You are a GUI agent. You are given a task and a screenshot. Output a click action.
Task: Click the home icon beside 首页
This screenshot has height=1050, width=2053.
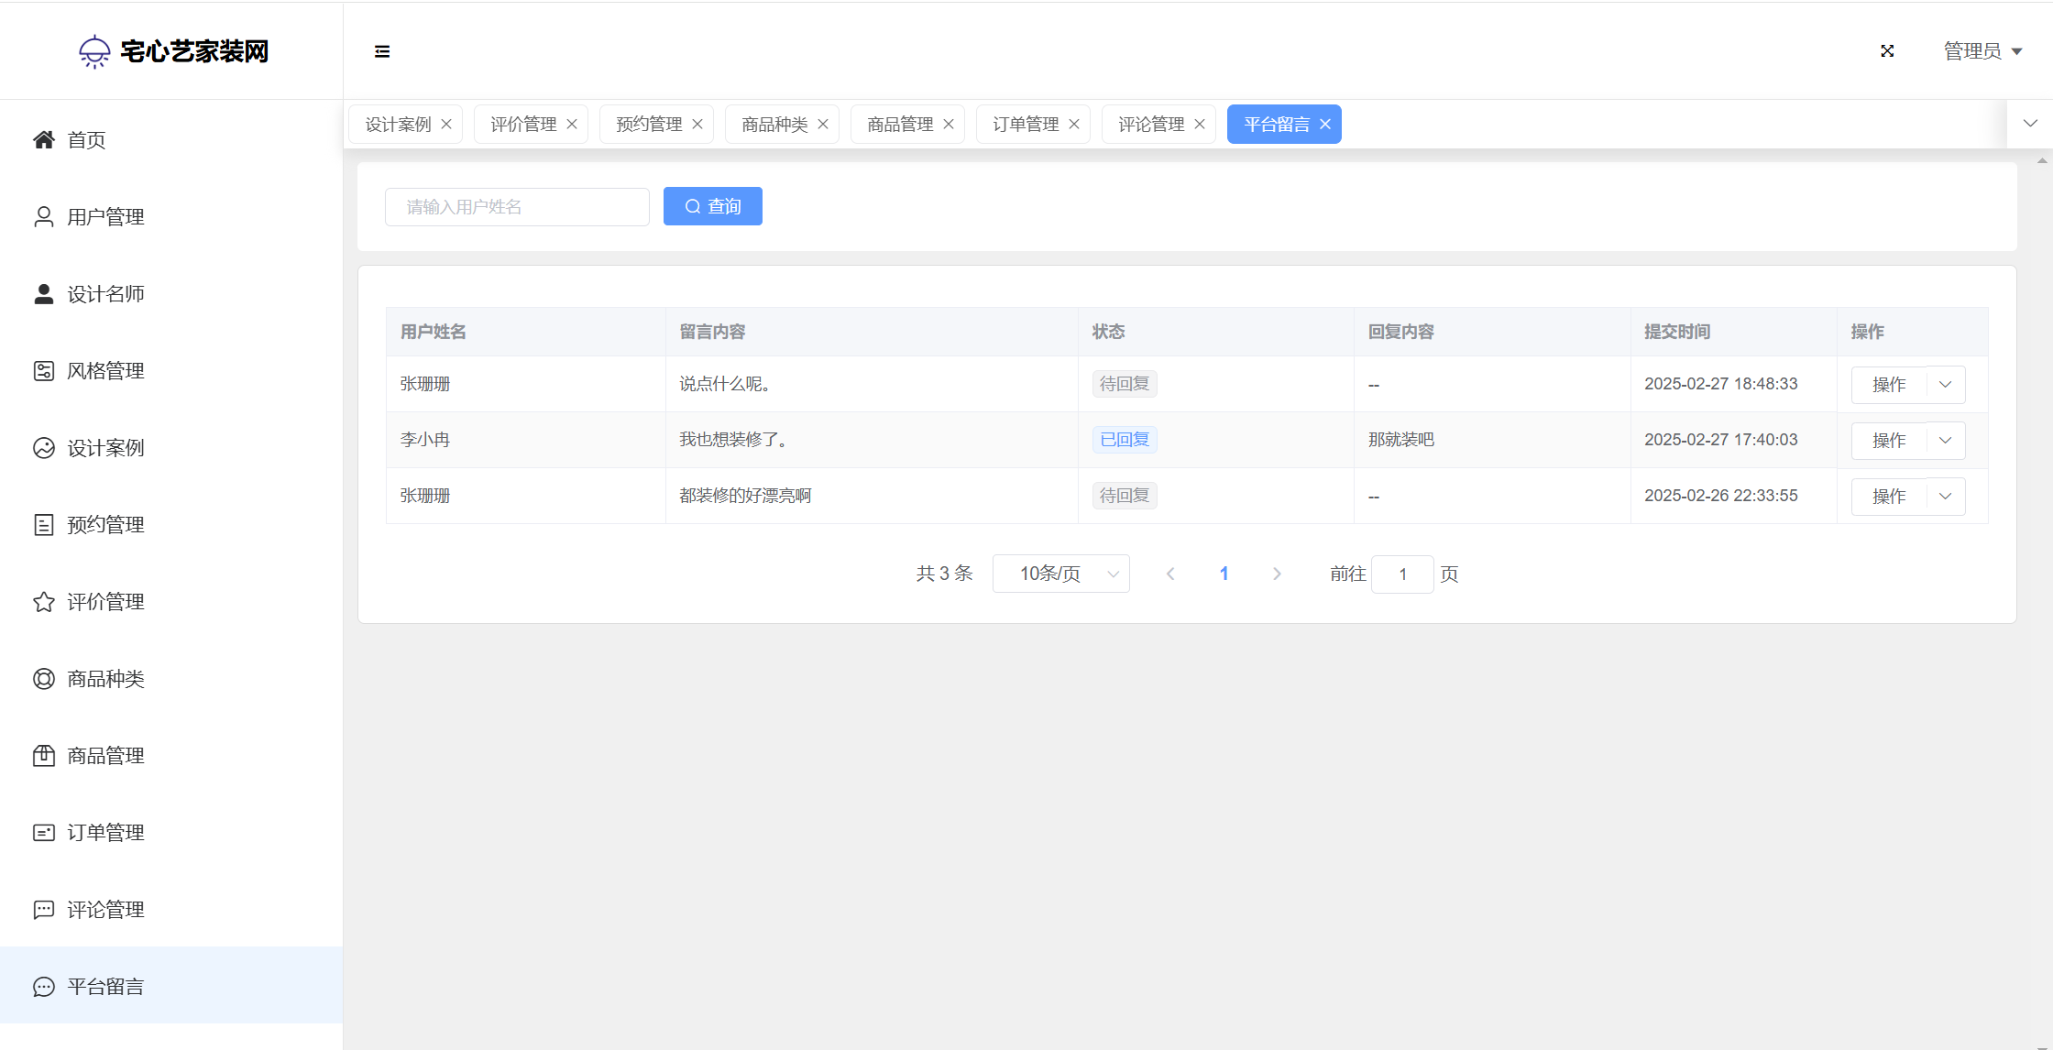[44, 139]
